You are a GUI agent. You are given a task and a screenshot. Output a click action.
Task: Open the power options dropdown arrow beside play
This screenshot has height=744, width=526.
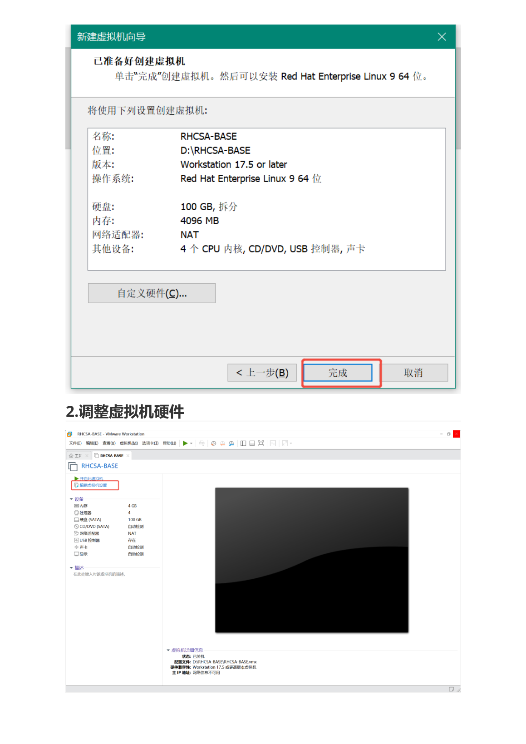[x=191, y=443]
